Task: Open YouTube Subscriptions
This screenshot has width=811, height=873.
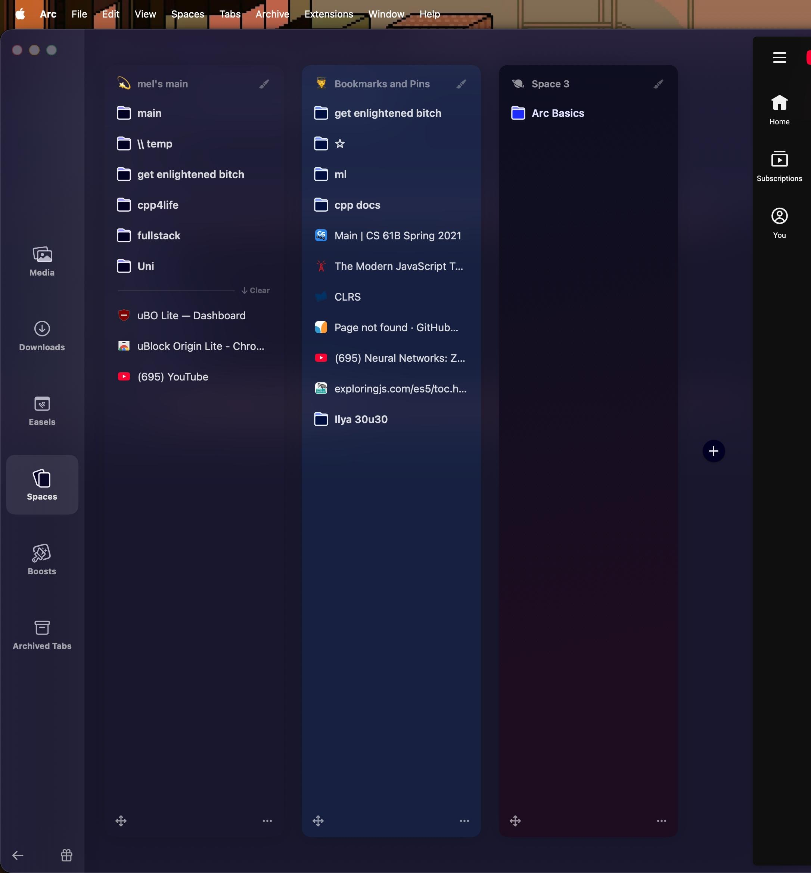Action: coord(779,167)
